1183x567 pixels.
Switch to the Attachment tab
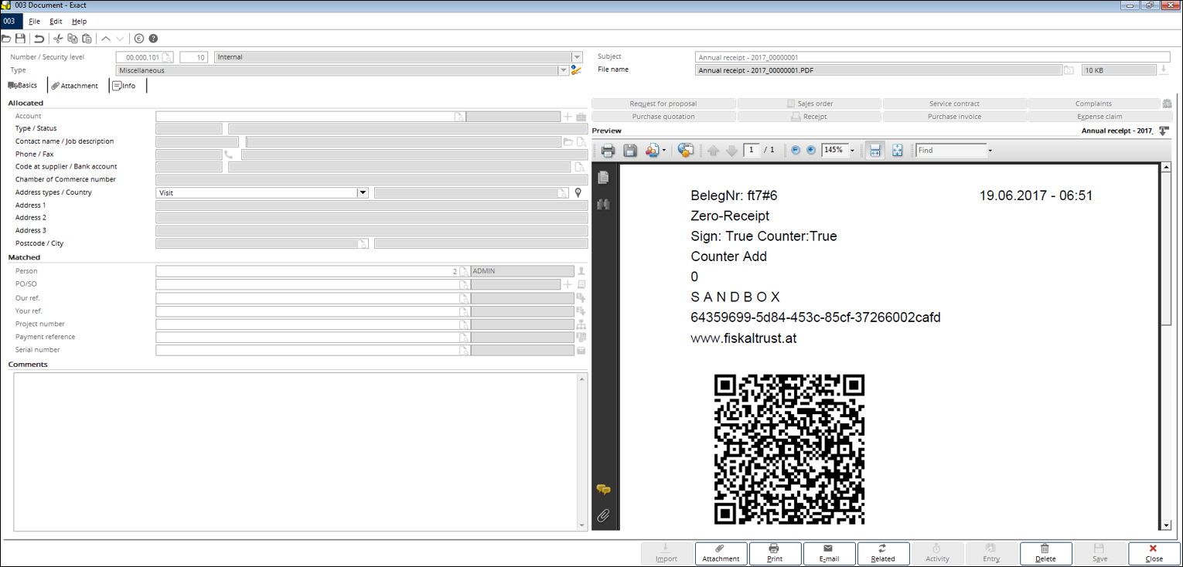click(75, 86)
